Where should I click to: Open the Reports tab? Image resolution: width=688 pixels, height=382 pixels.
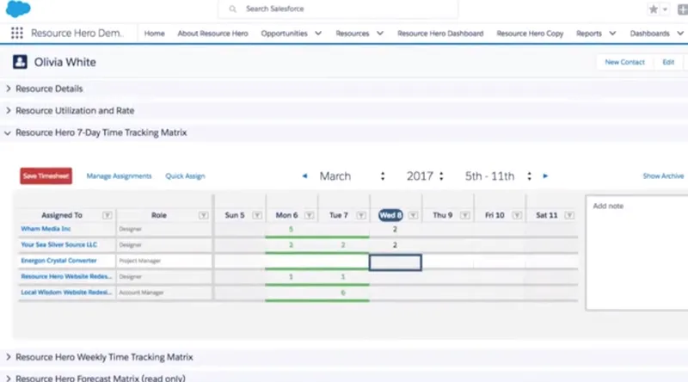pos(589,34)
